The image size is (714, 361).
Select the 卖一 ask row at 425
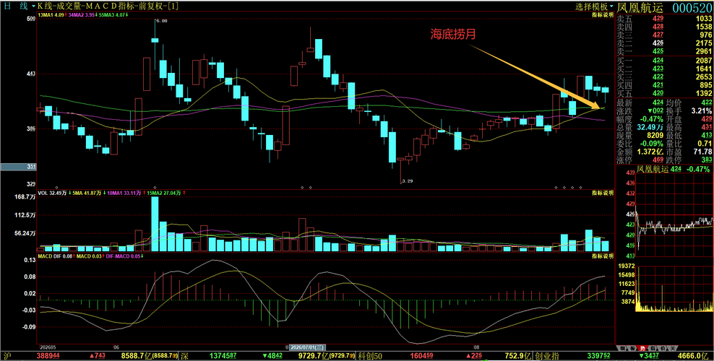coord(664,51)
